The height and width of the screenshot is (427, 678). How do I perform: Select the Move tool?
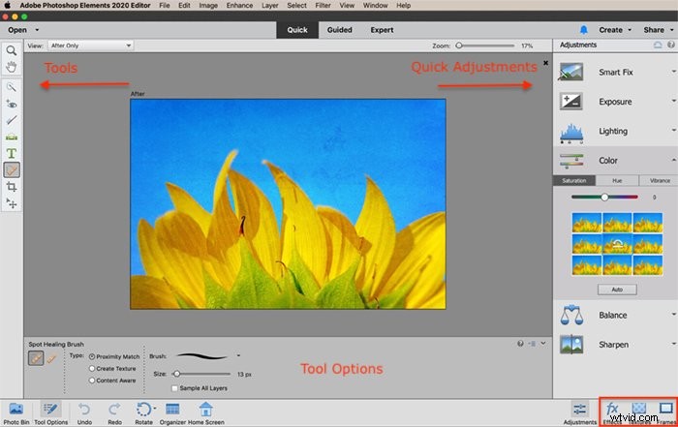click(x=12, y=203)
